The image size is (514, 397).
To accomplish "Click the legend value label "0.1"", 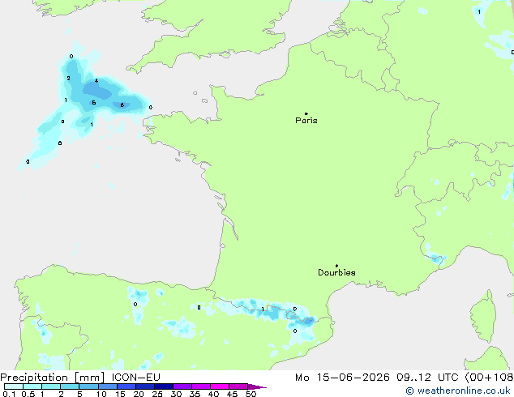I will [9, 394].
